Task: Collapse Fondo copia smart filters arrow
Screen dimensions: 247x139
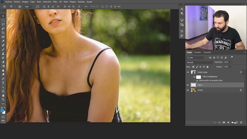Action: tap(243, 72)
